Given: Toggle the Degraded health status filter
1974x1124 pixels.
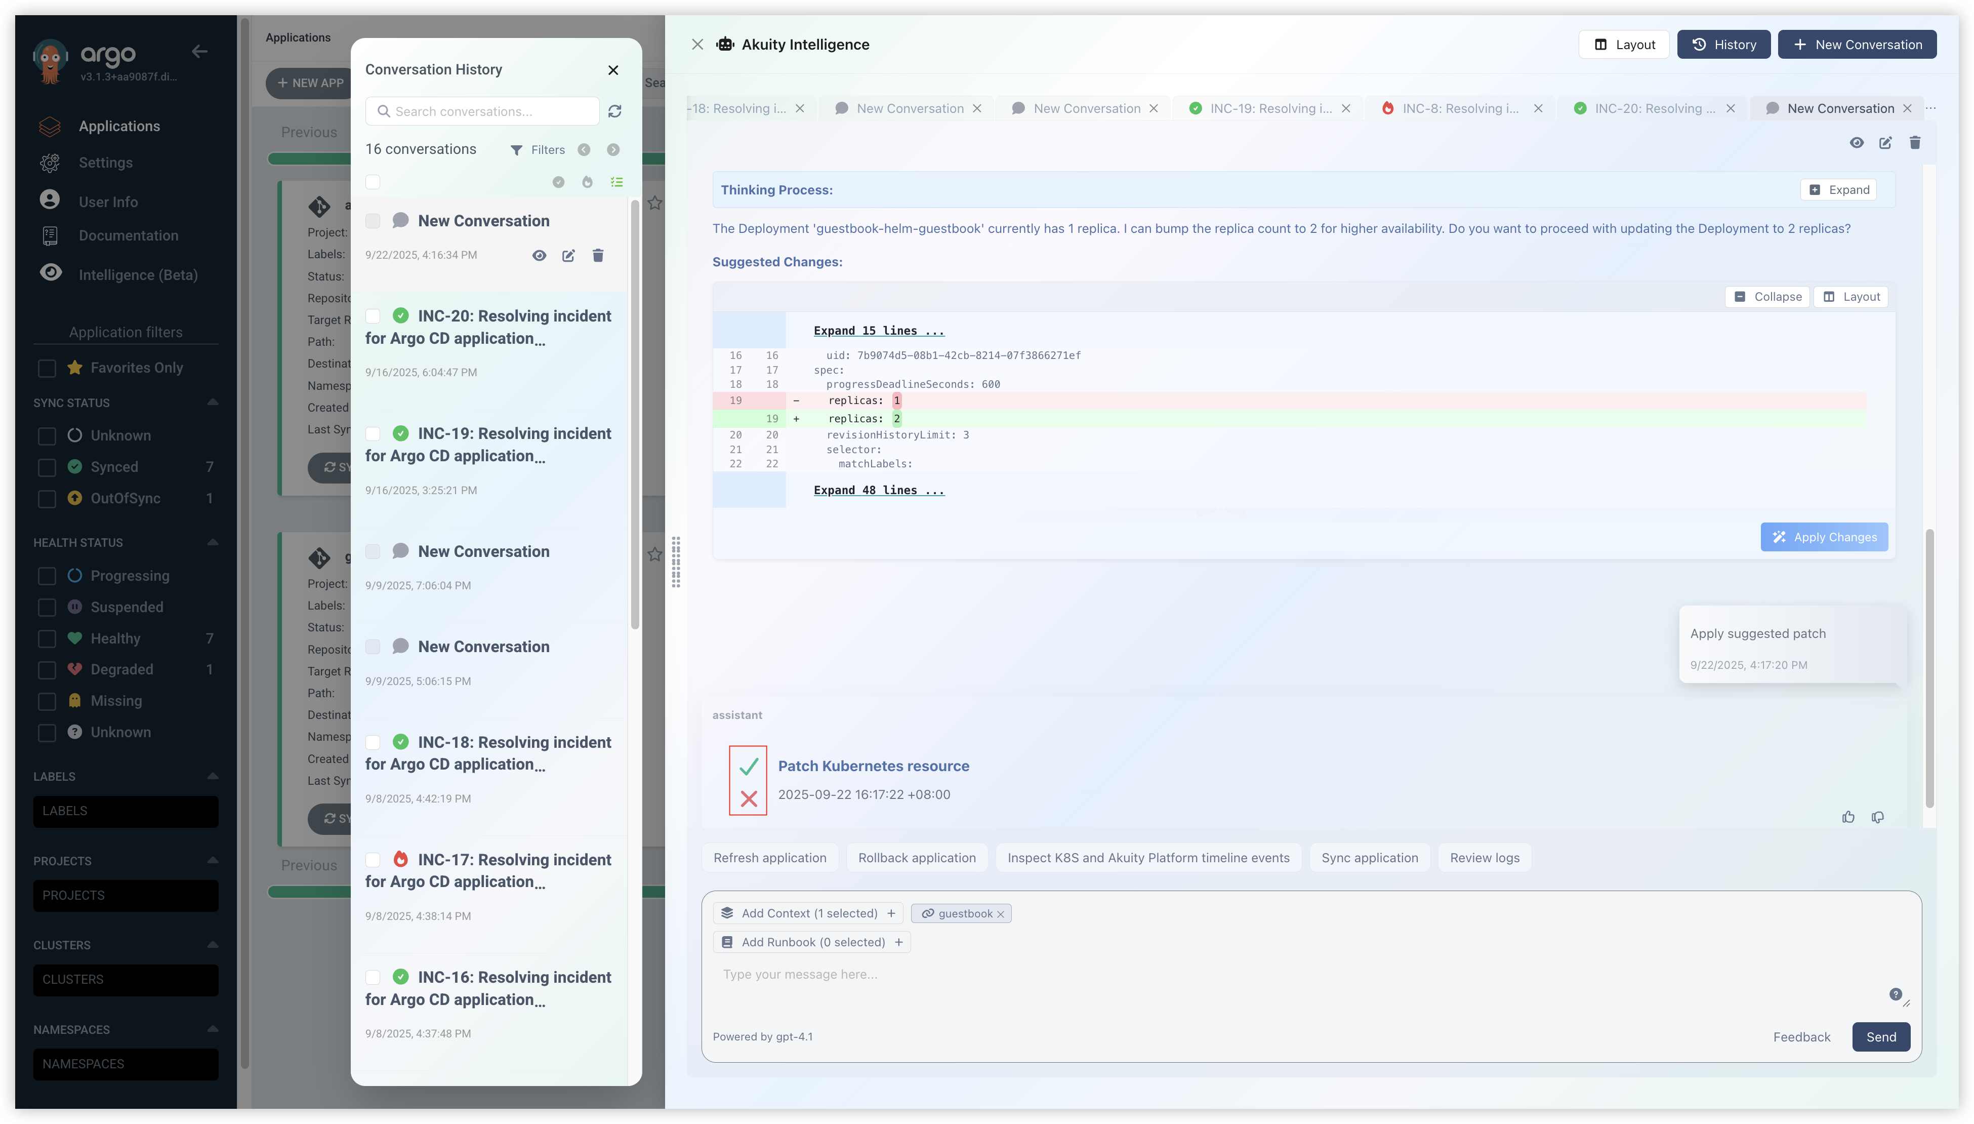Looking at the screenshot, I should (47, 670).
